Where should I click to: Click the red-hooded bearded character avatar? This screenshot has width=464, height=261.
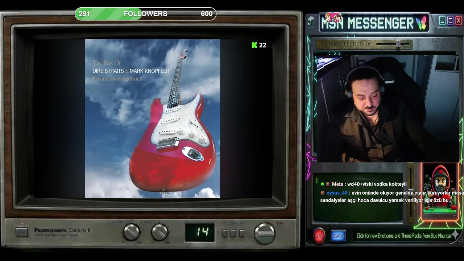[440, 188]
